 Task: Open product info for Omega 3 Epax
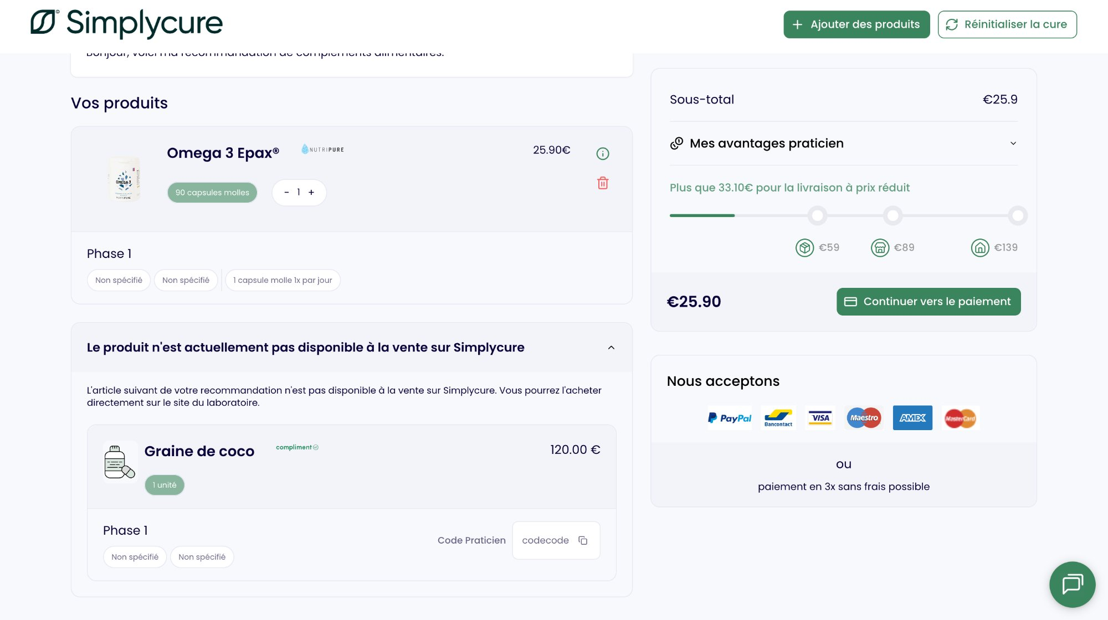[x=603, y=153]
